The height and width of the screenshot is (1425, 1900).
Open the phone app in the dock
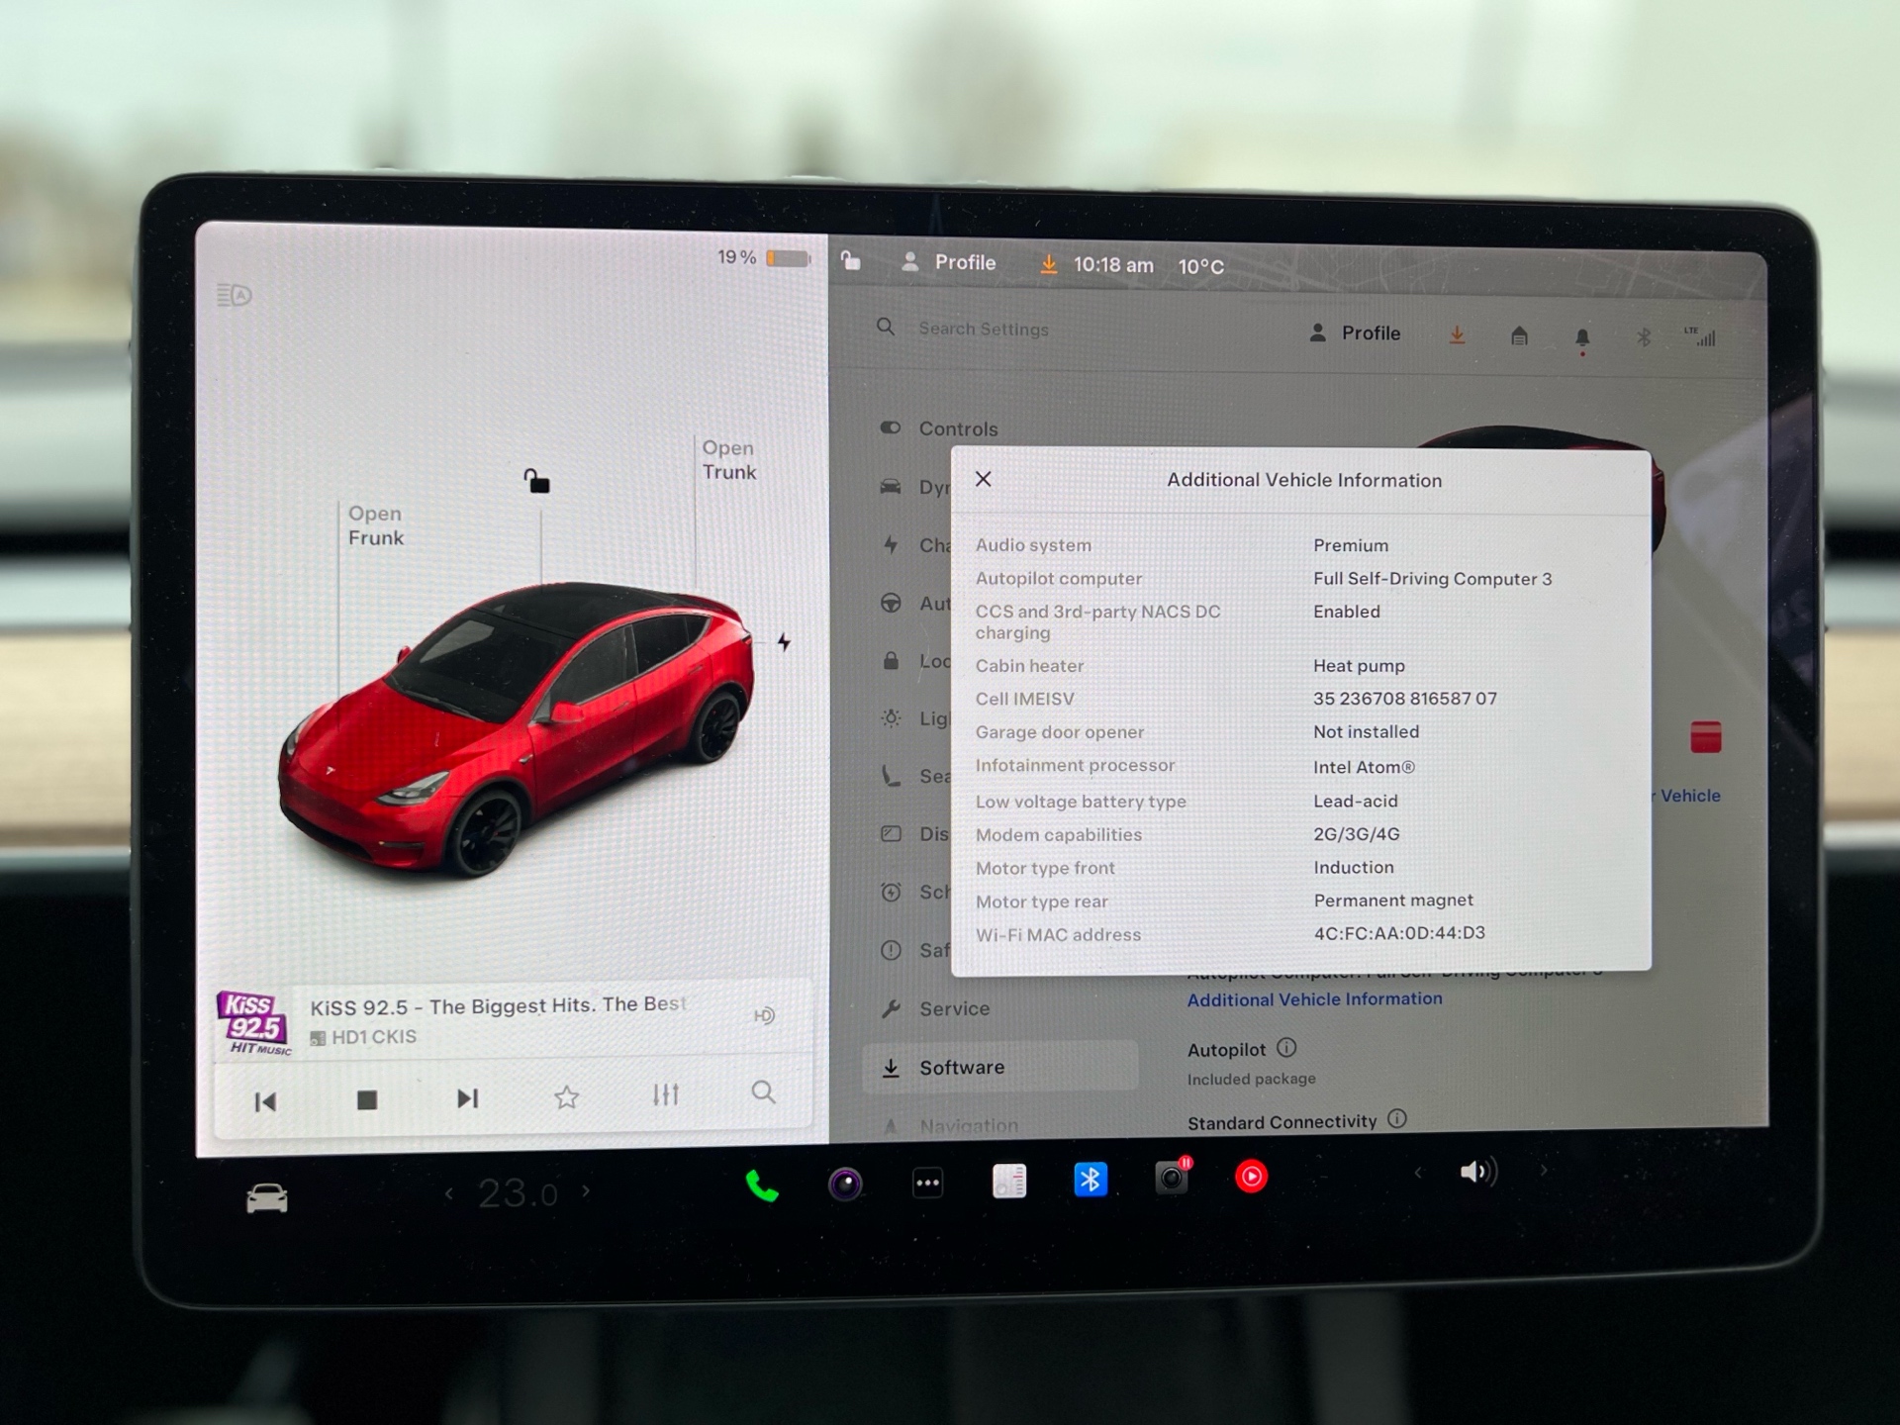(x=761, y=1186)
